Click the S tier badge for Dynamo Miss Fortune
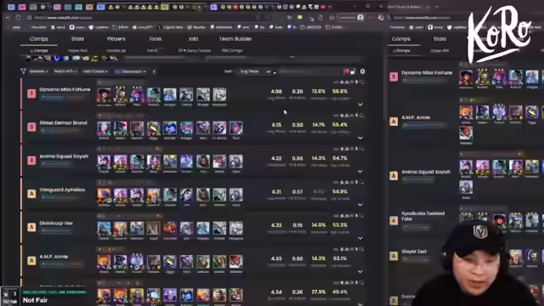544x306 pixels. (x=31, y=93)
